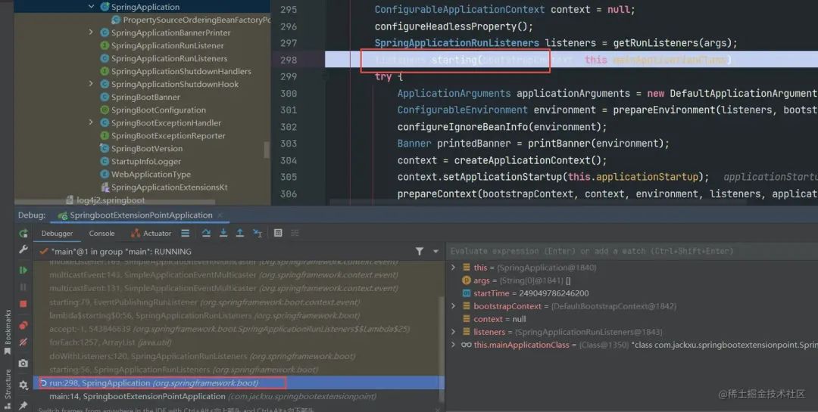Open the Evaluate Expression calculator icon

click(x=278, y=233)
